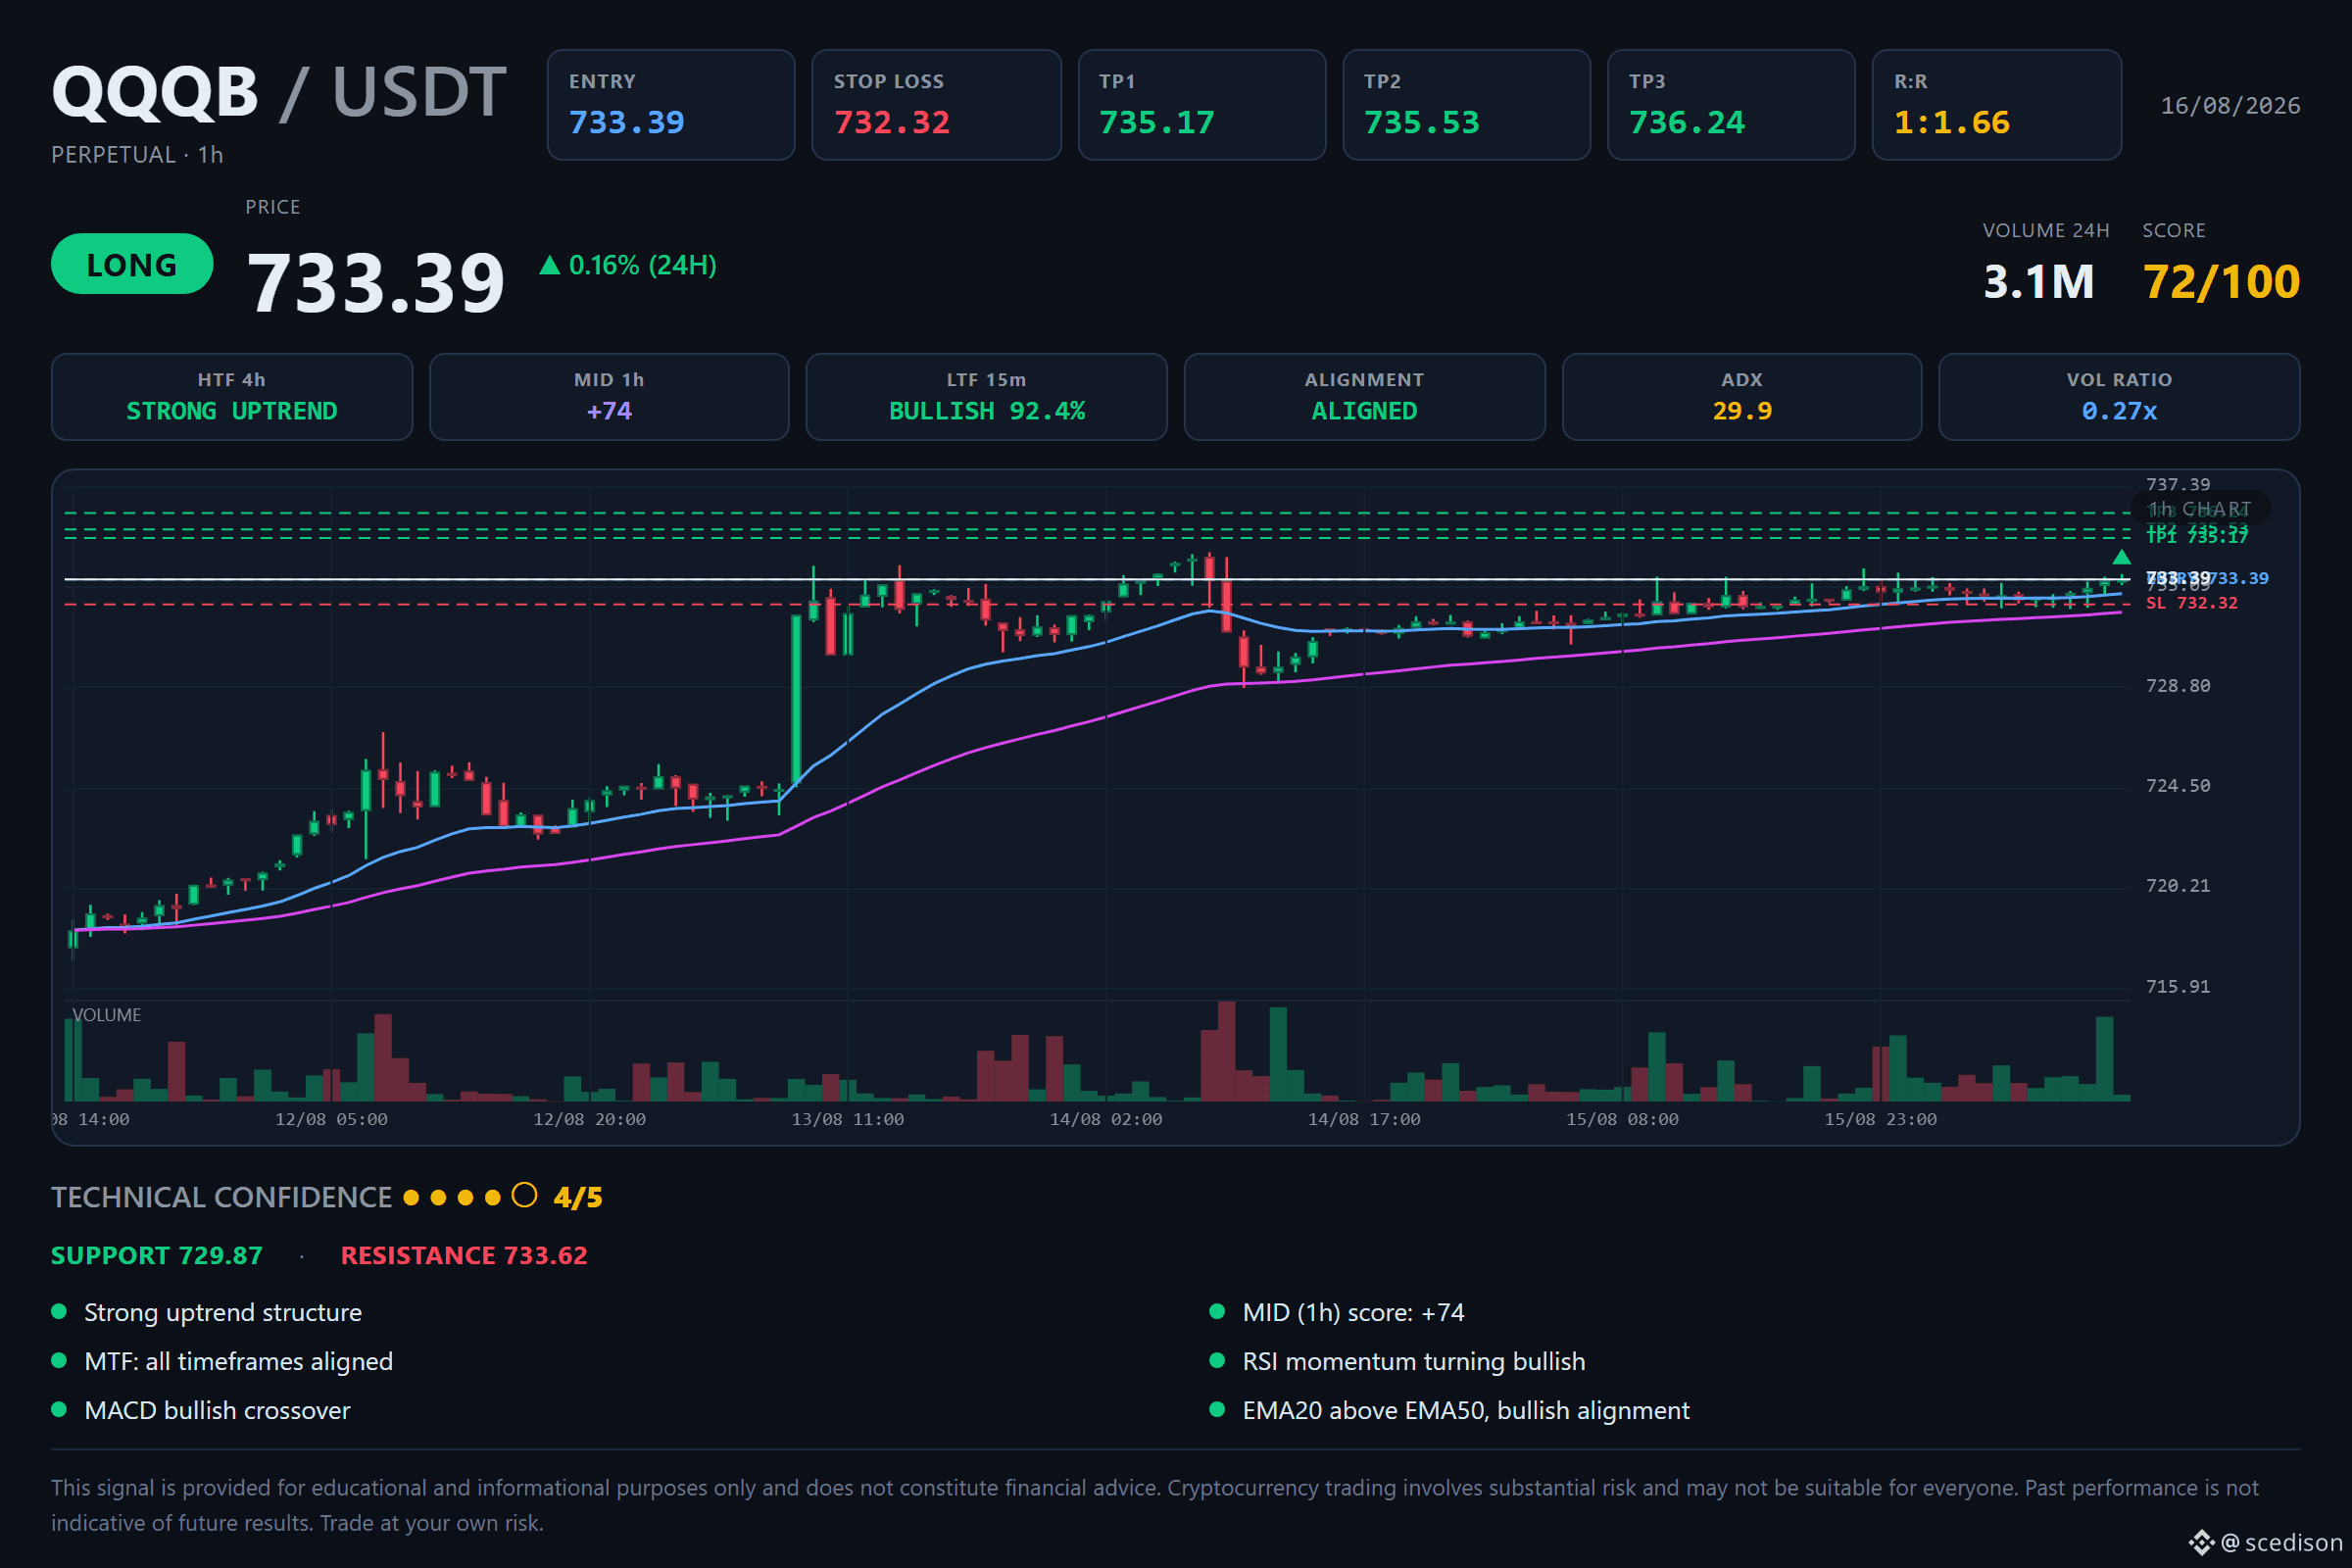Click the 724.50 price axis label

coord(2178,786)
